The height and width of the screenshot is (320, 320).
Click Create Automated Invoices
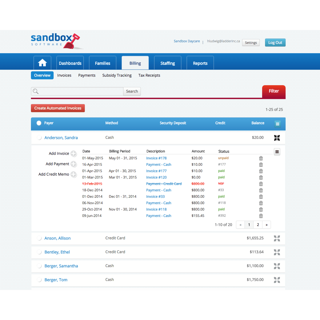click(x=58, y=108)
